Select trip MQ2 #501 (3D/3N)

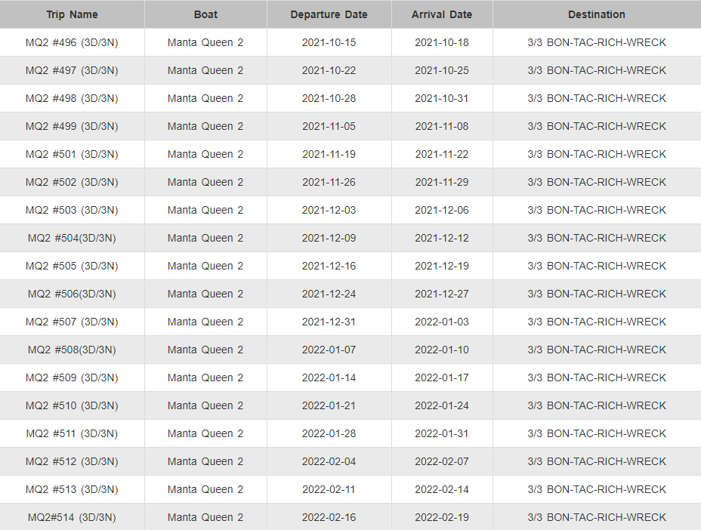(72, 154)
